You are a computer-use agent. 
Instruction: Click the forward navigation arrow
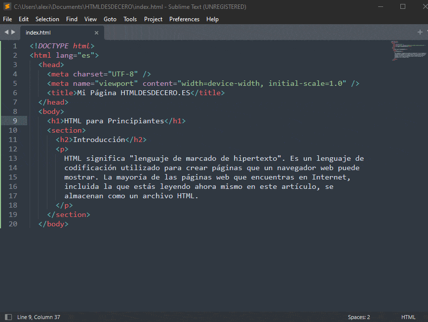(12, 31)
